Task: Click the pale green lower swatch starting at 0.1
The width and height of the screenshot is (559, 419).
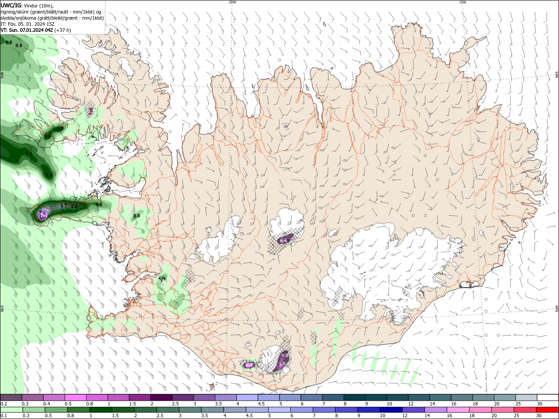Action: [11, 410]
